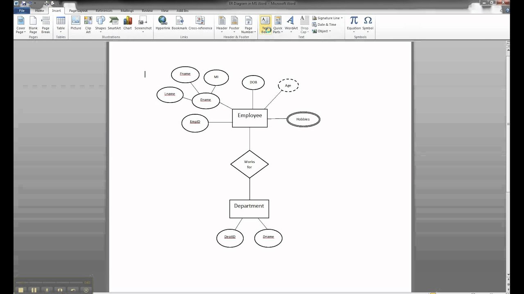The width and height of the screenshot is (524, 294).
Task: Open the Table insert menu
Action: (x=61, y=25)
